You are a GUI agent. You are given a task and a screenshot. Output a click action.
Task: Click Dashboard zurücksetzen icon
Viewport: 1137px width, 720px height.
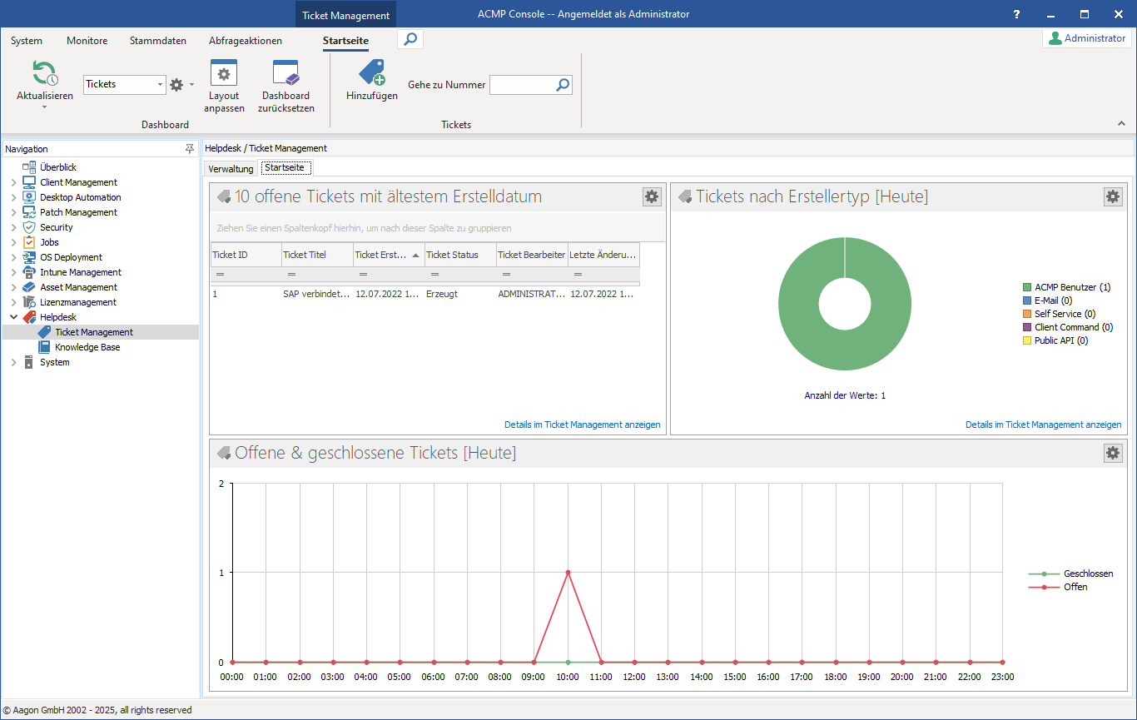point(285,73)
